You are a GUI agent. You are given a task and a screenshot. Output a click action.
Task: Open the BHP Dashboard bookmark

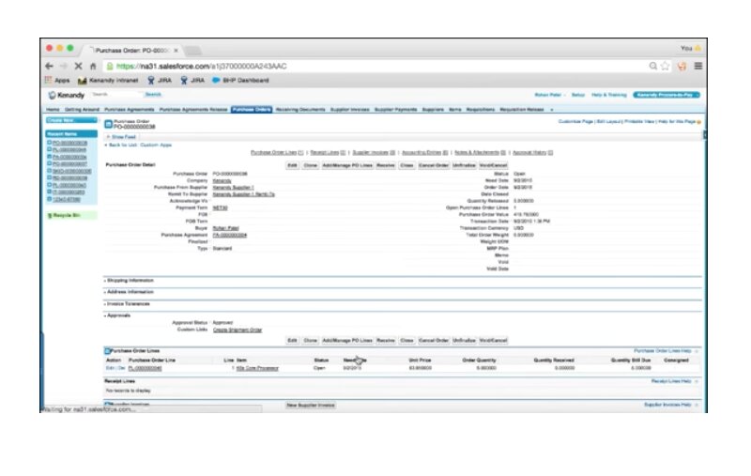239,81
